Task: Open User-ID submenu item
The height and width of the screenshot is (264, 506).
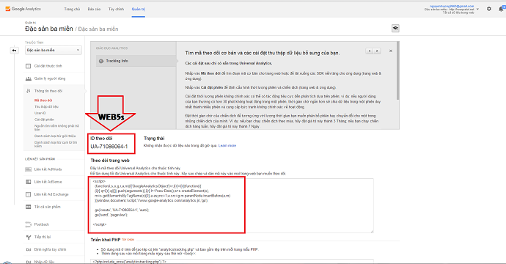Action: click(40, 113)
